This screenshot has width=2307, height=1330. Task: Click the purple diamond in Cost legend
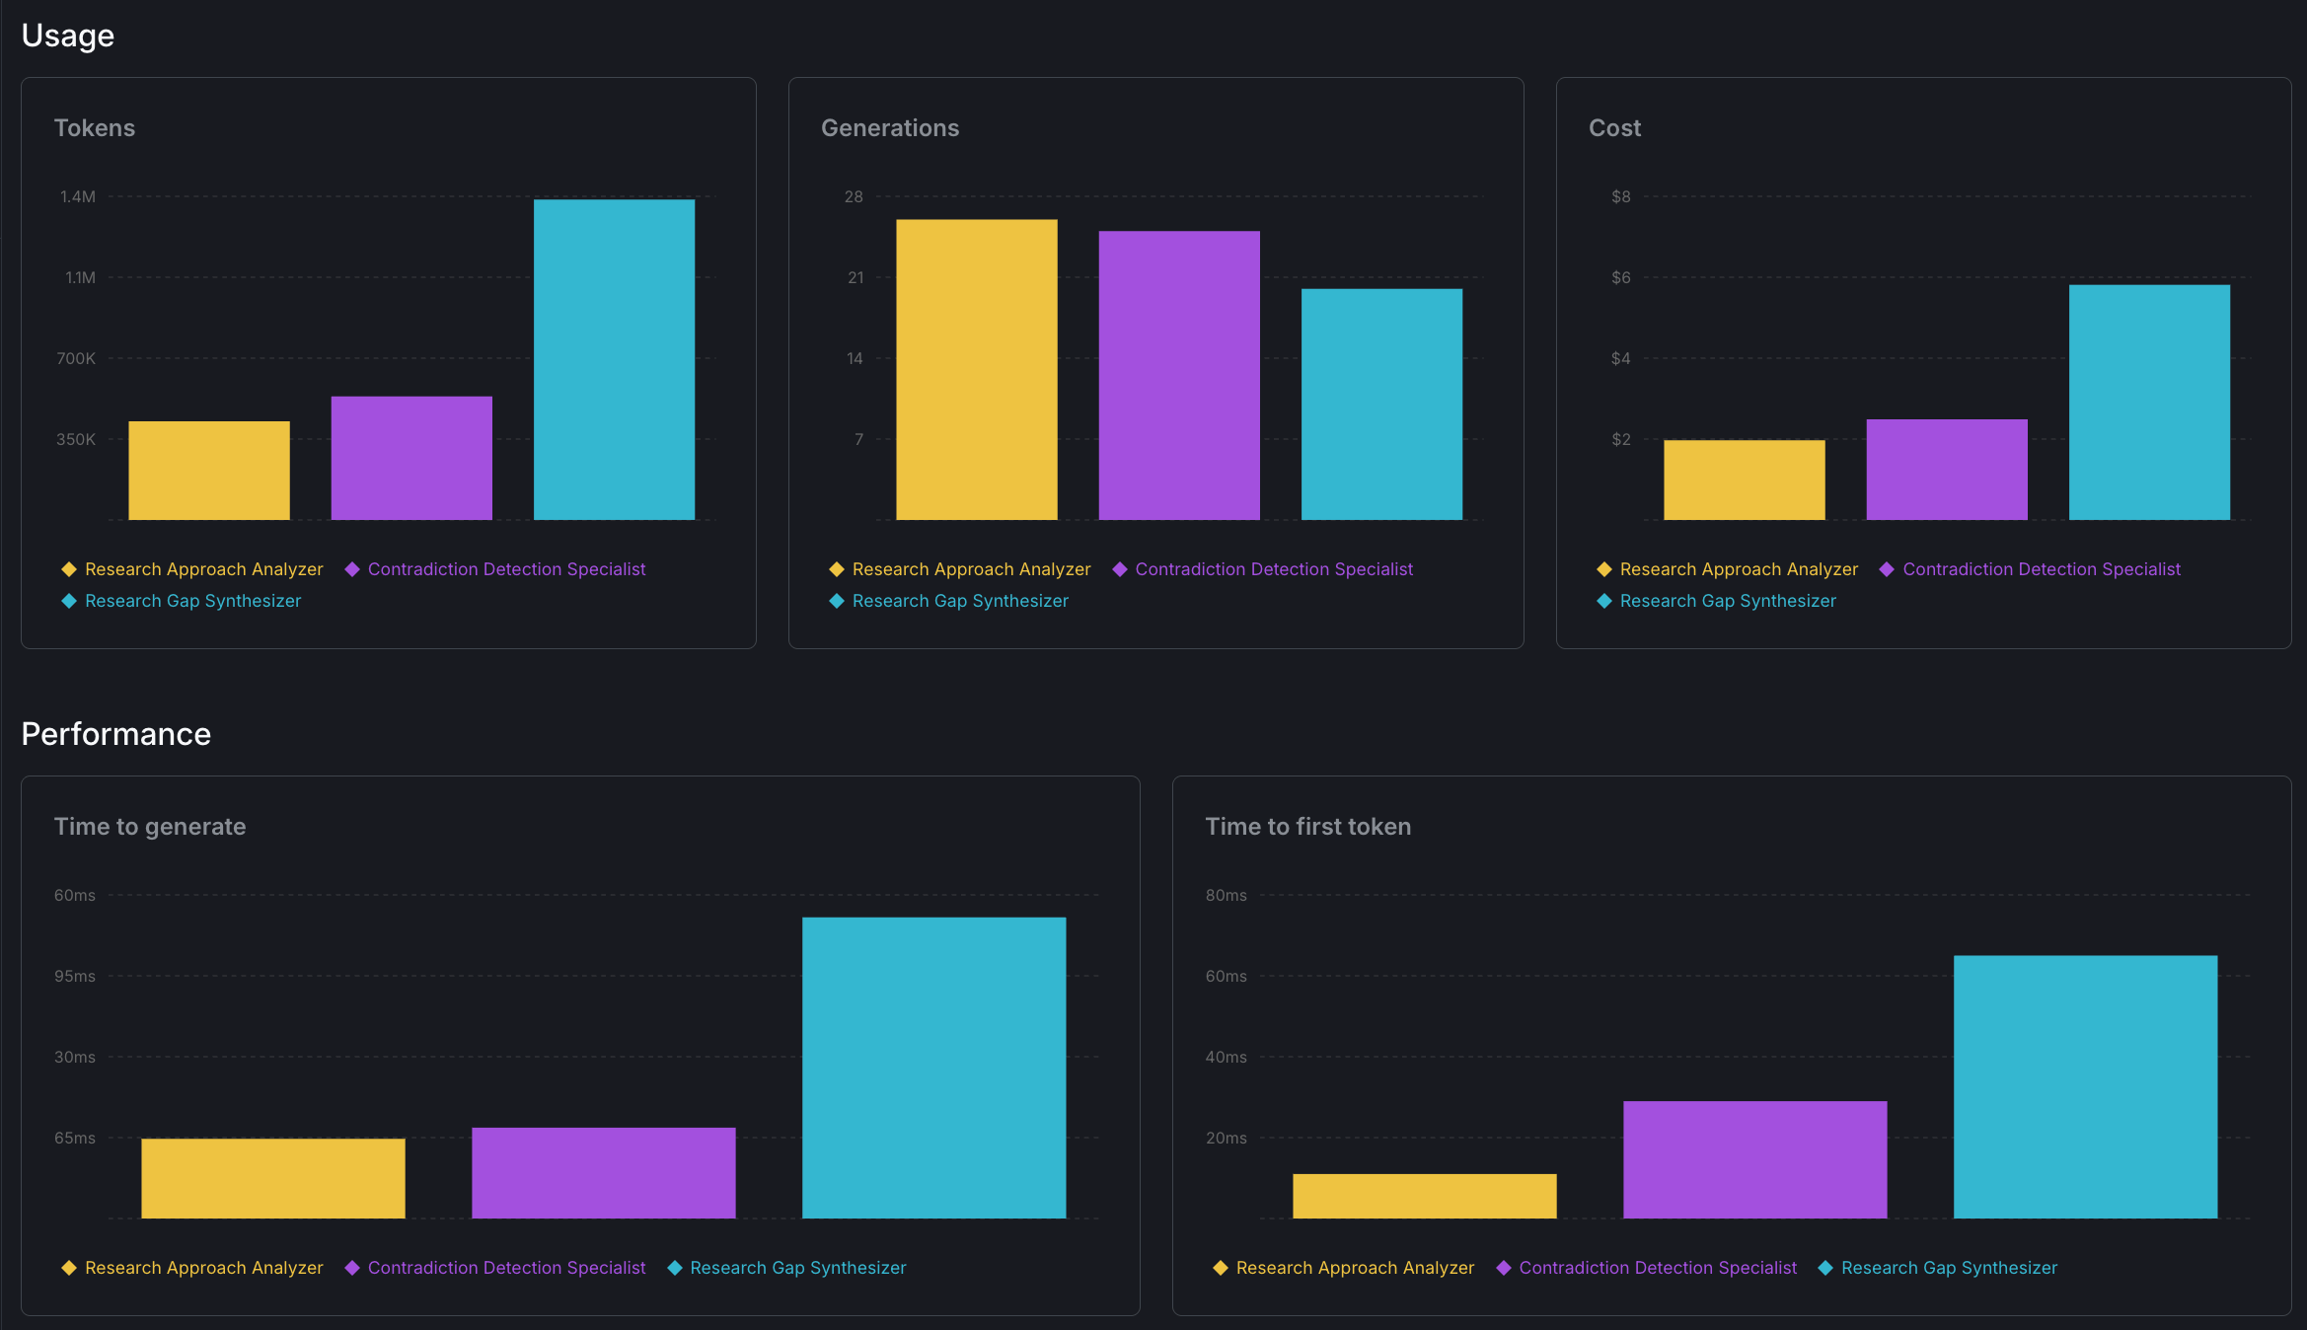coord(1887,569)
